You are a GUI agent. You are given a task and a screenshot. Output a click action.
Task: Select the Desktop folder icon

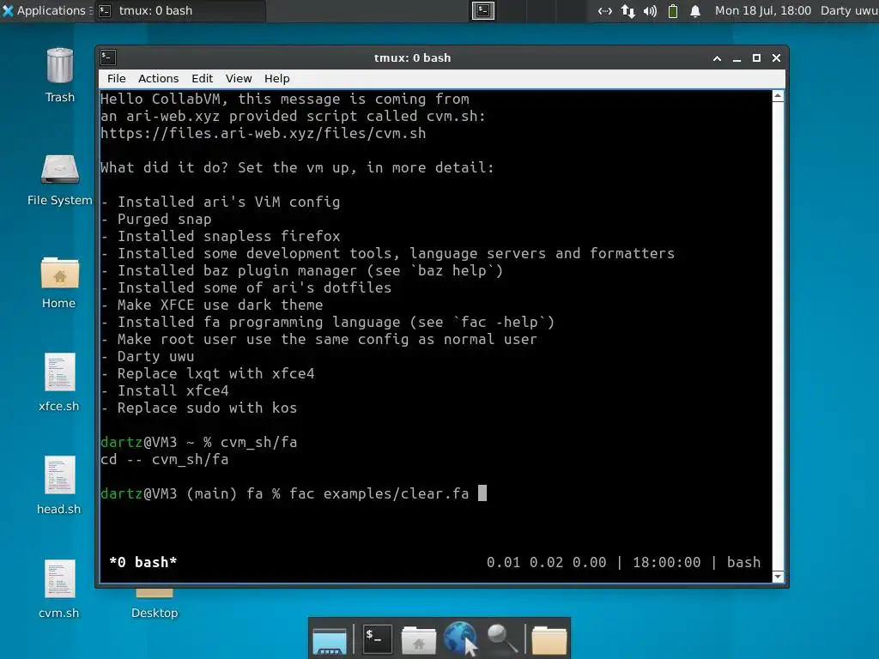(x=155, y=596)
